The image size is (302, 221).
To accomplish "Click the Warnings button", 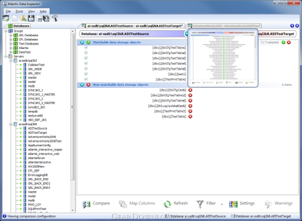I will 278,204.
